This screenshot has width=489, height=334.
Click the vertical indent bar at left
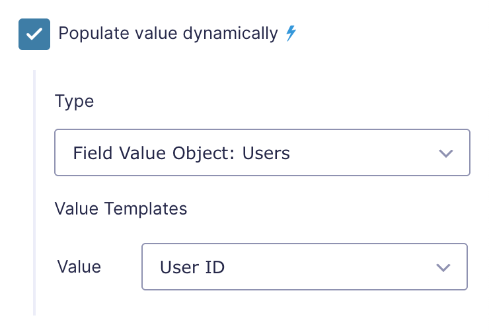(34, 193)
